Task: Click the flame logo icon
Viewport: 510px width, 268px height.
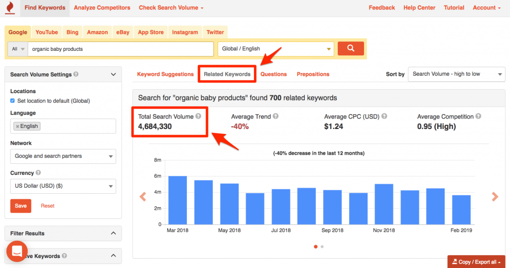Action: click(10, 7)
